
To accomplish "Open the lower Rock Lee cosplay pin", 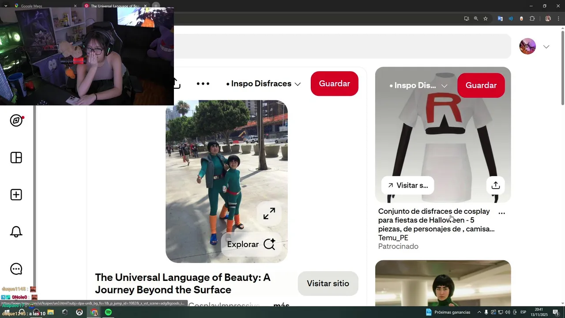I will coord(443,283).
